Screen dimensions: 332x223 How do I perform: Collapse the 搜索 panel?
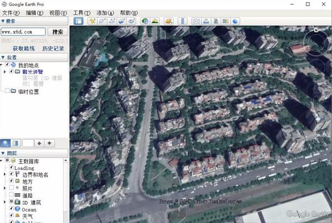[x=3, y=21]
